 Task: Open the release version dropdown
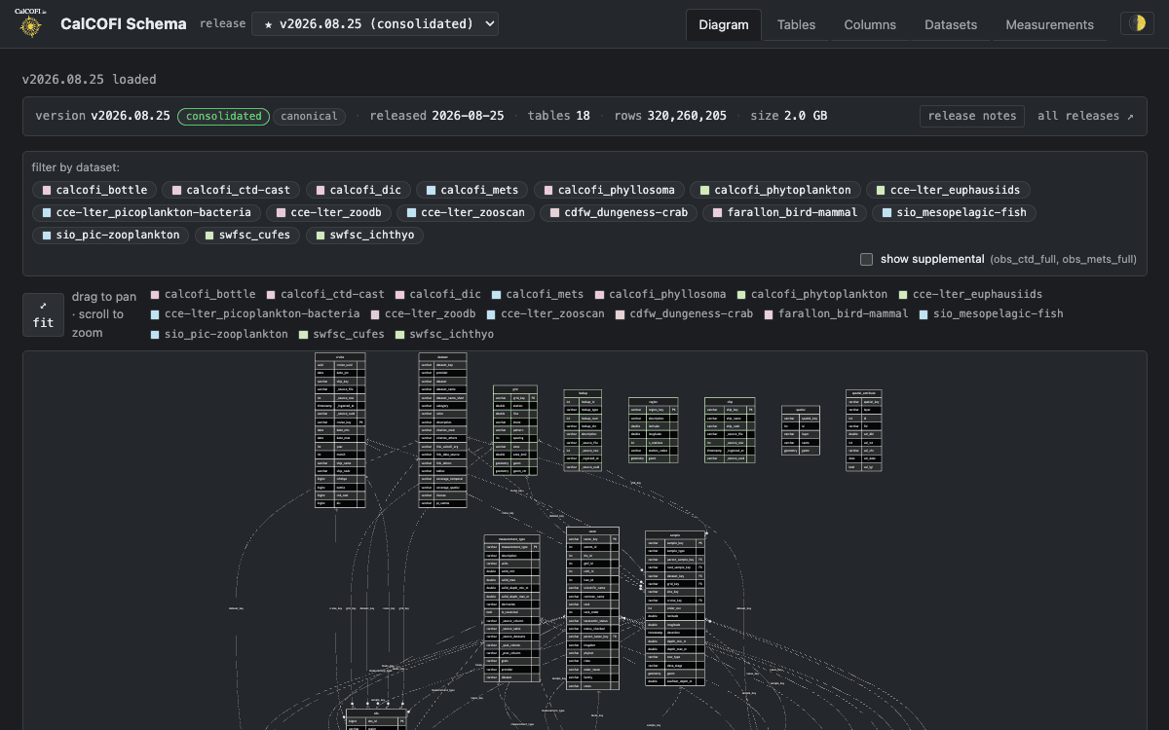pyautogui.click(x=374, y=23)
